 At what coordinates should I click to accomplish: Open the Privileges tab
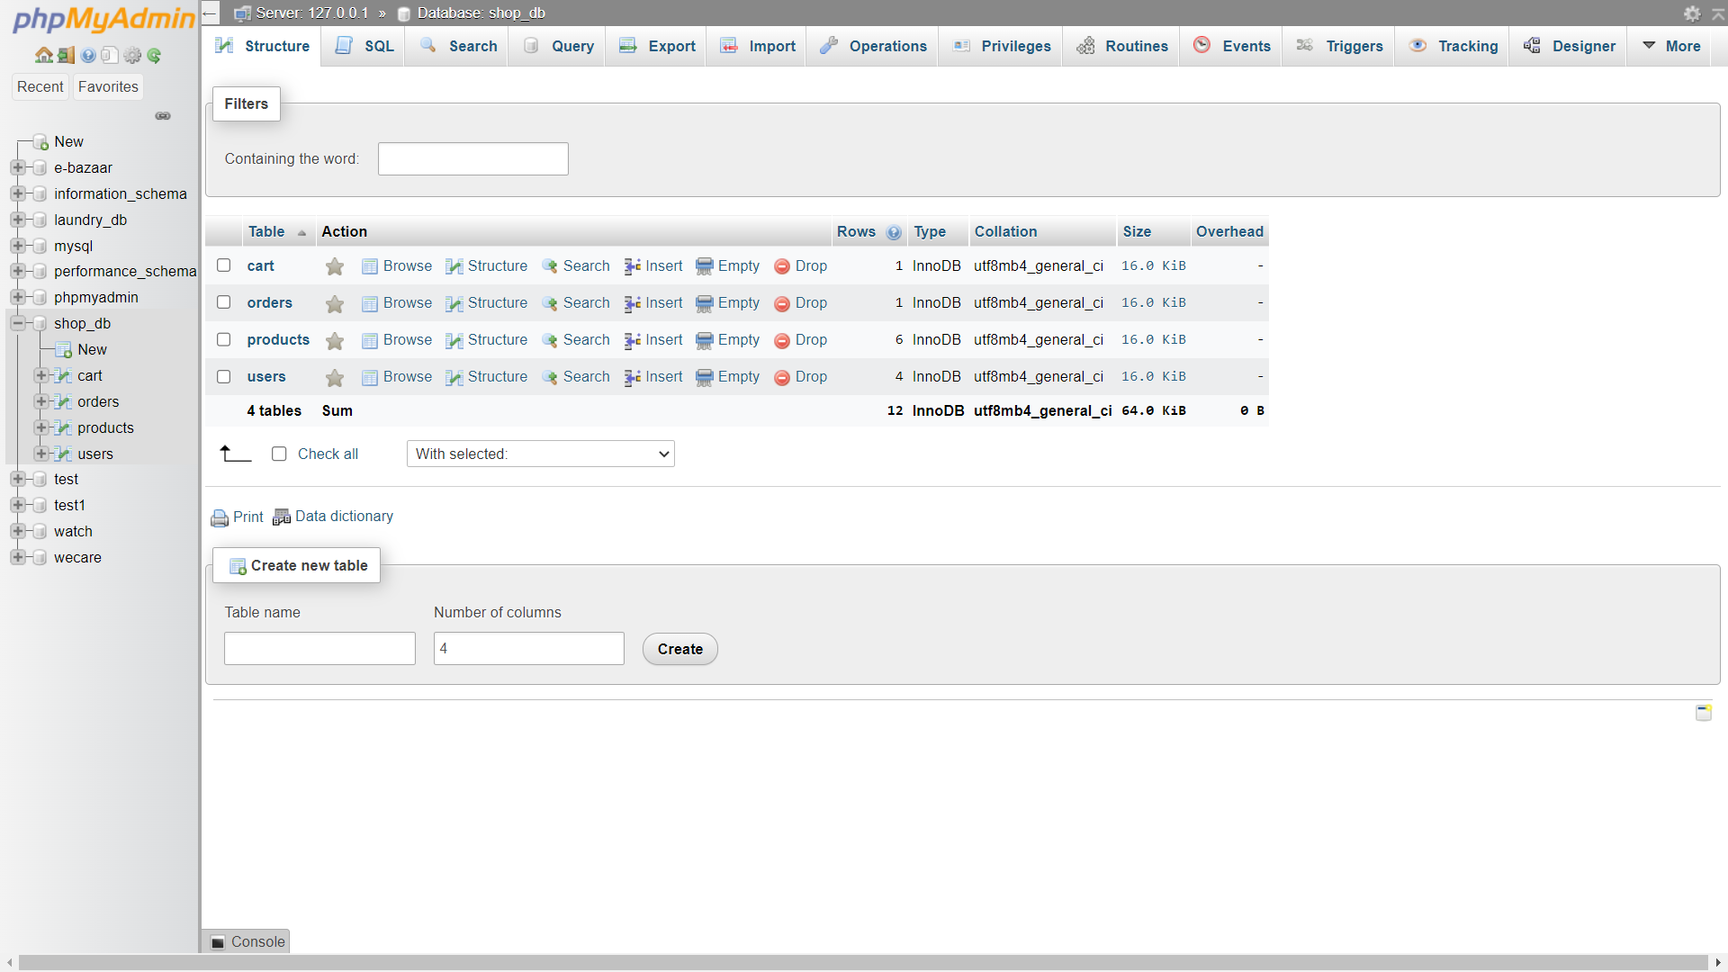(x=1001, y=46)
